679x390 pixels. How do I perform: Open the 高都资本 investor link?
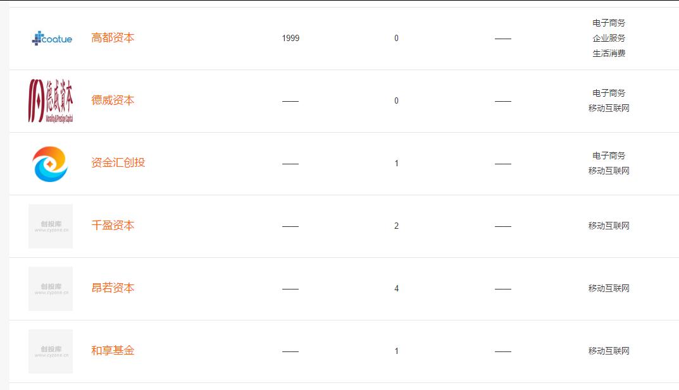click(113, 38)
